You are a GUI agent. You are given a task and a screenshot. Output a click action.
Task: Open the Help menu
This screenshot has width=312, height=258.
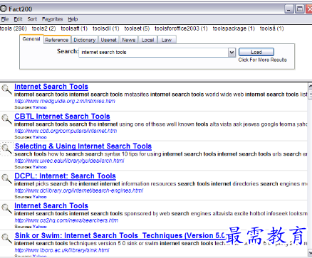click(x=73, y=19)
